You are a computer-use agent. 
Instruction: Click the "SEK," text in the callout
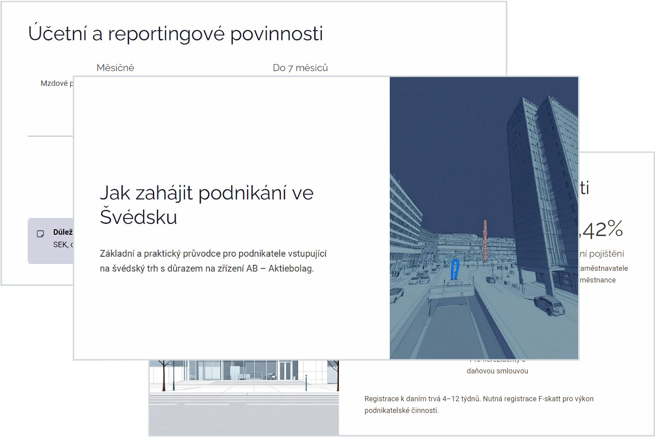pyautogui.click(x=61, y=245)
